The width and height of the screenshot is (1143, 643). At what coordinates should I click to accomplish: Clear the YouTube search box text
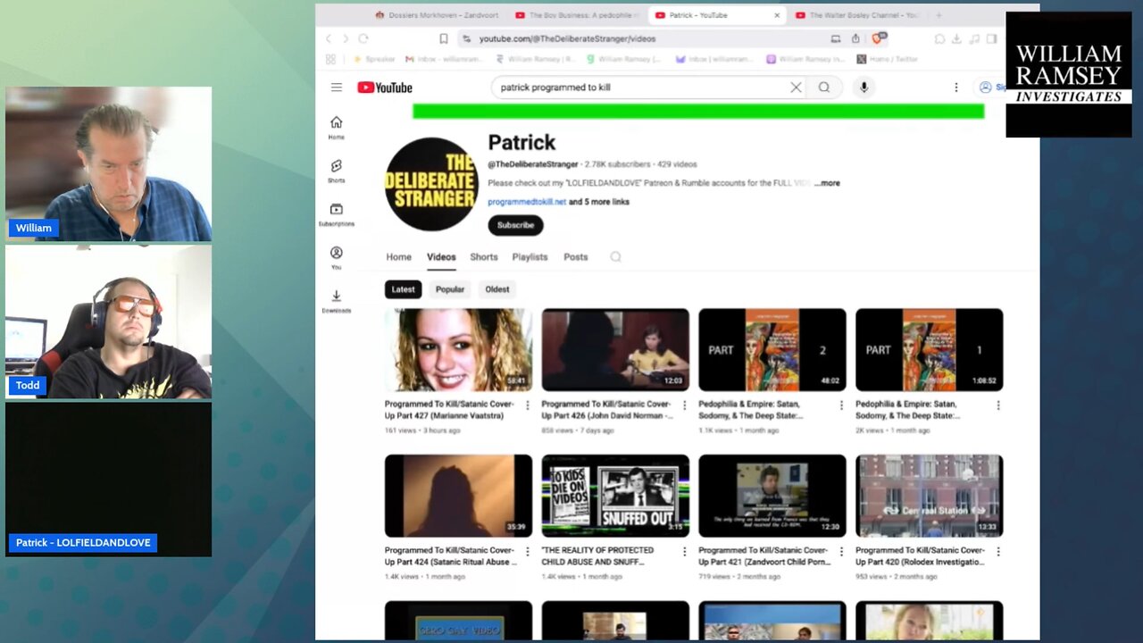(x=796, y=88)
